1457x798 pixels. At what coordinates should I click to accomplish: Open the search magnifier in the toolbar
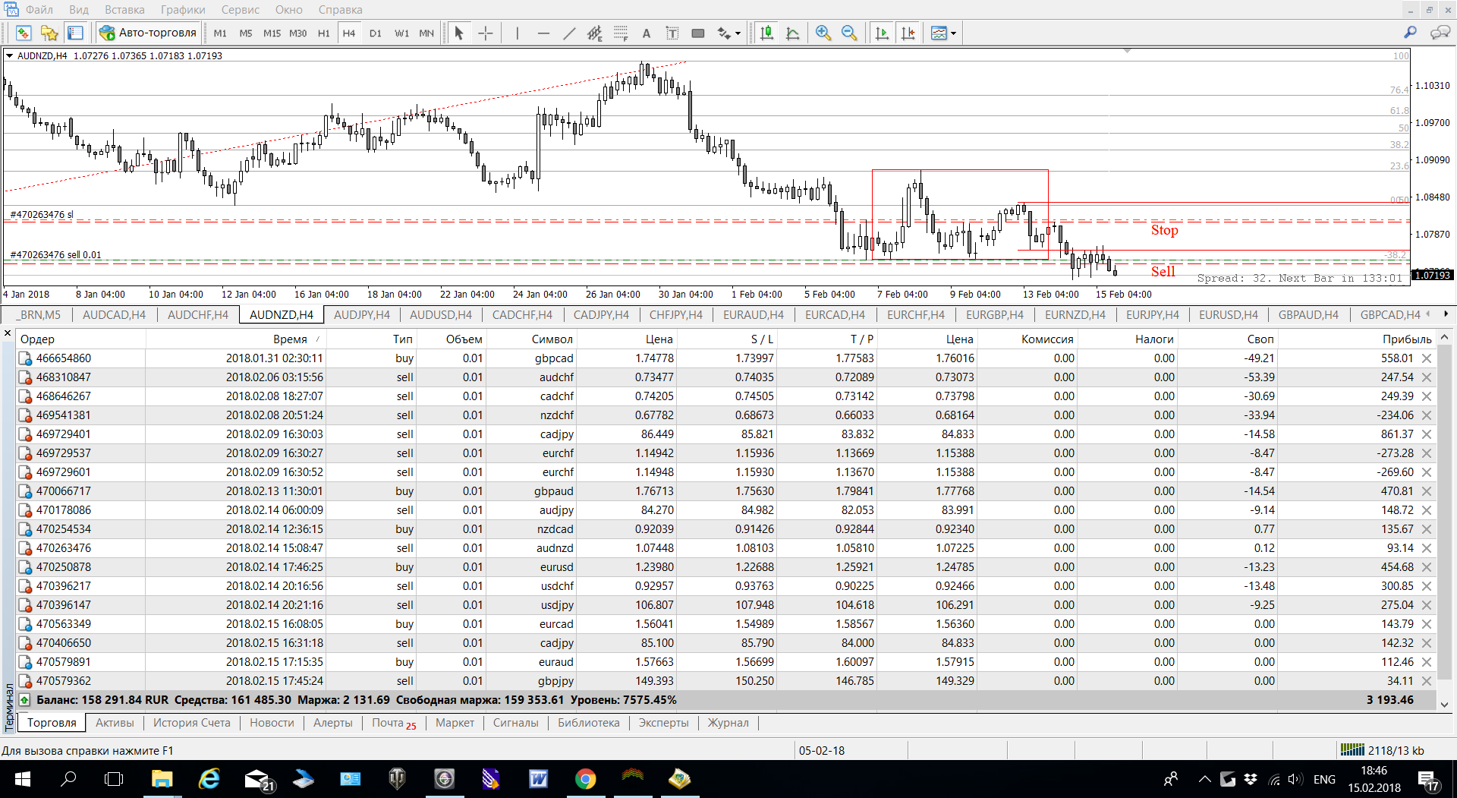pos(1410,33)
